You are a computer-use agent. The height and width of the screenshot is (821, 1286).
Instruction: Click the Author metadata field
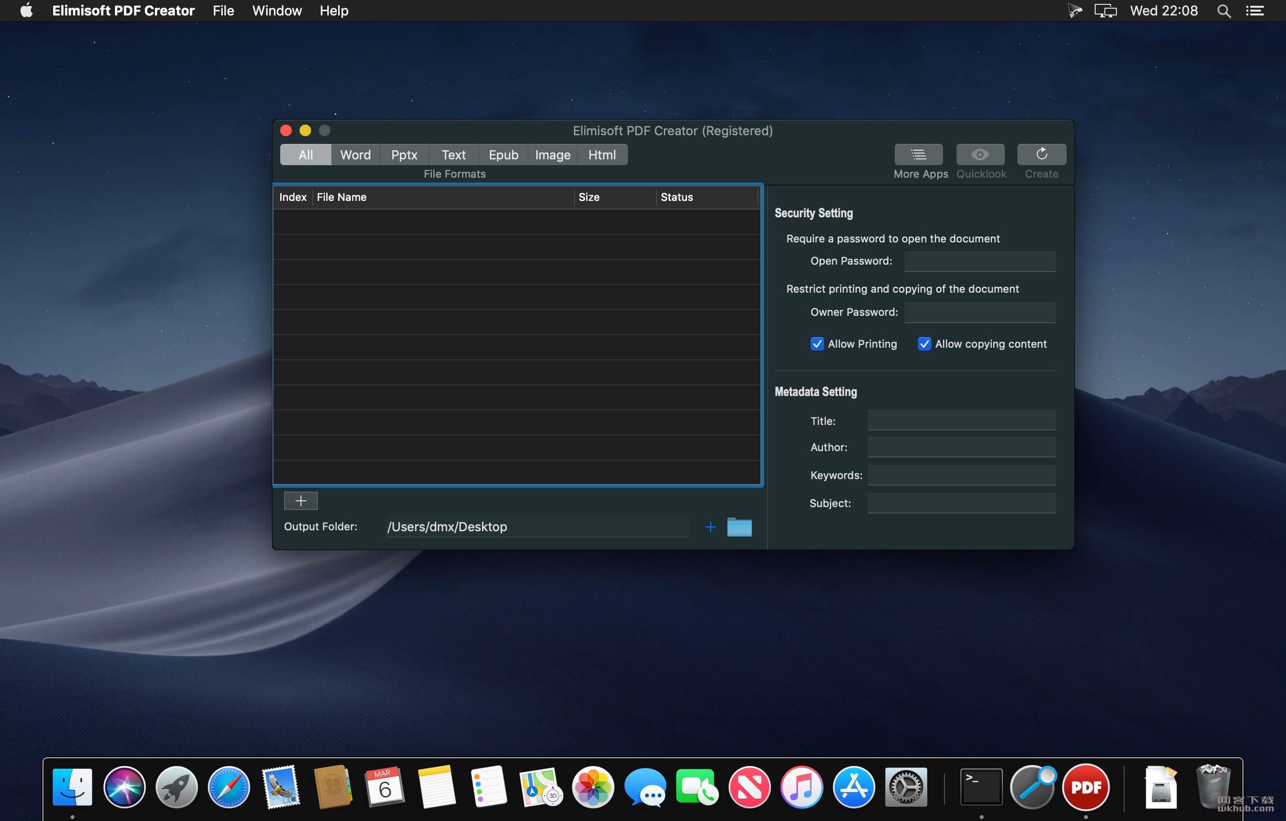point(961,447)
